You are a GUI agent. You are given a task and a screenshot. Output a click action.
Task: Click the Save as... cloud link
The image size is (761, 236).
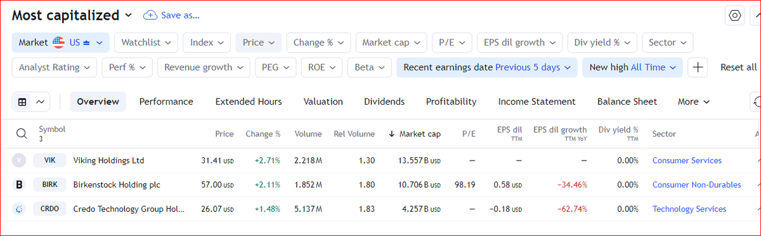click(x=171, y=15)
